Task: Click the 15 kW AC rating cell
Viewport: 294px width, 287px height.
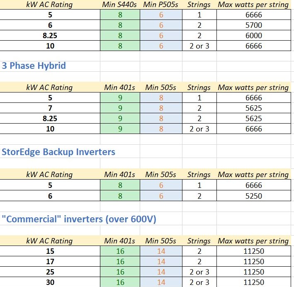Action: [x=50, y=251]
